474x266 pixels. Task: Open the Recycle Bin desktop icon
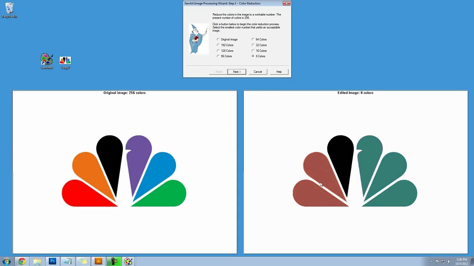click(x=9, y=10)
